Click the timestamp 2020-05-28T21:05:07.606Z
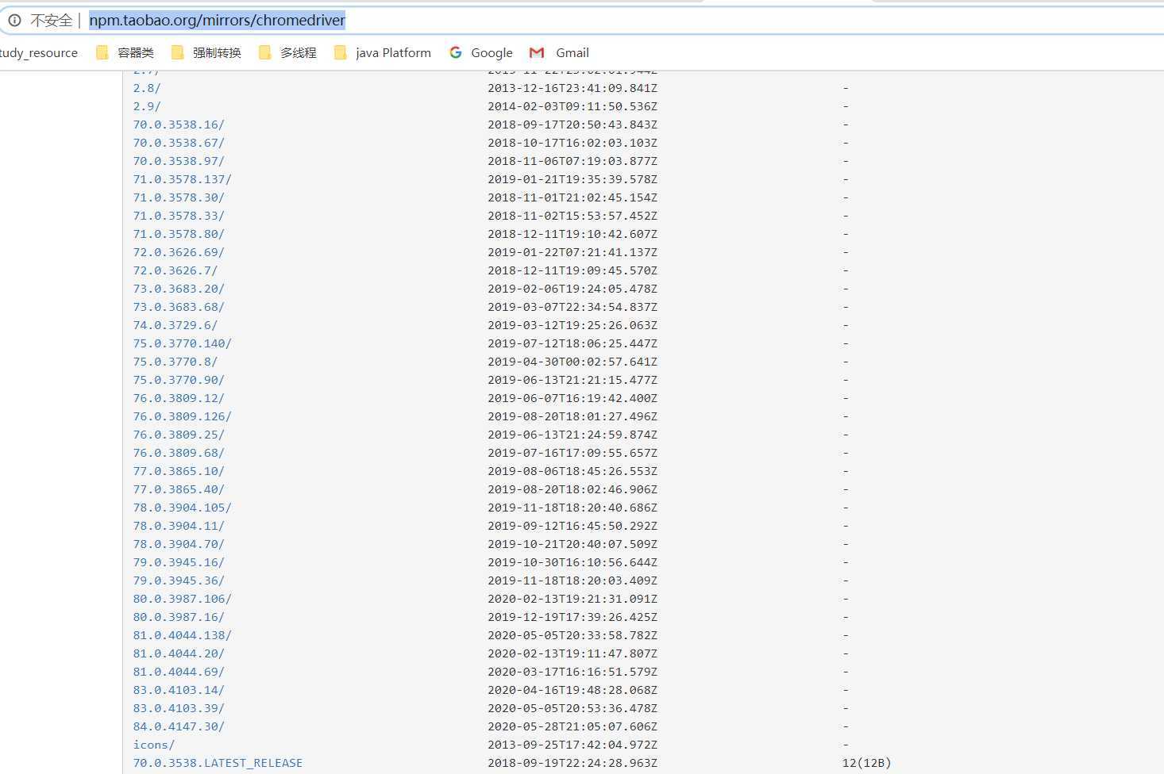This screenshot has width=1164, height=774. pos(572,726)
